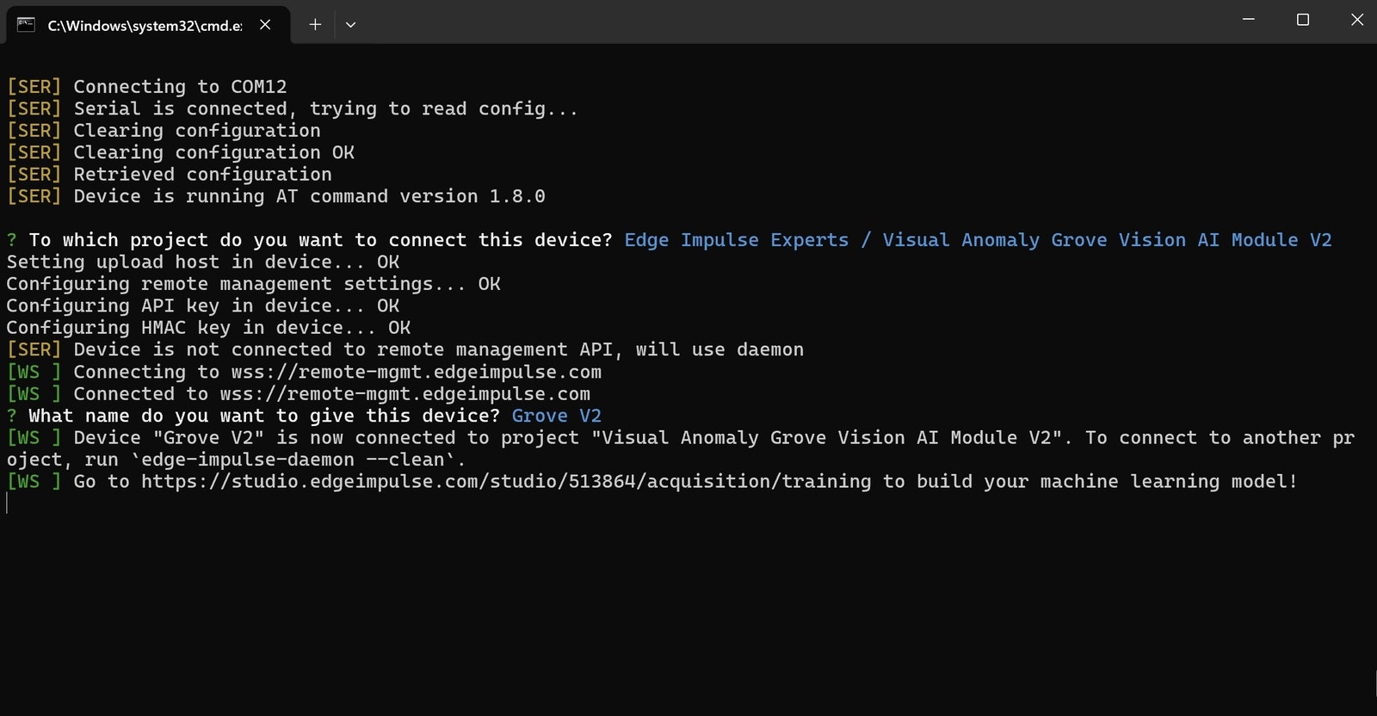Minimize the terminal window
1377x716 pixels.
click(x=1249, y=20)
